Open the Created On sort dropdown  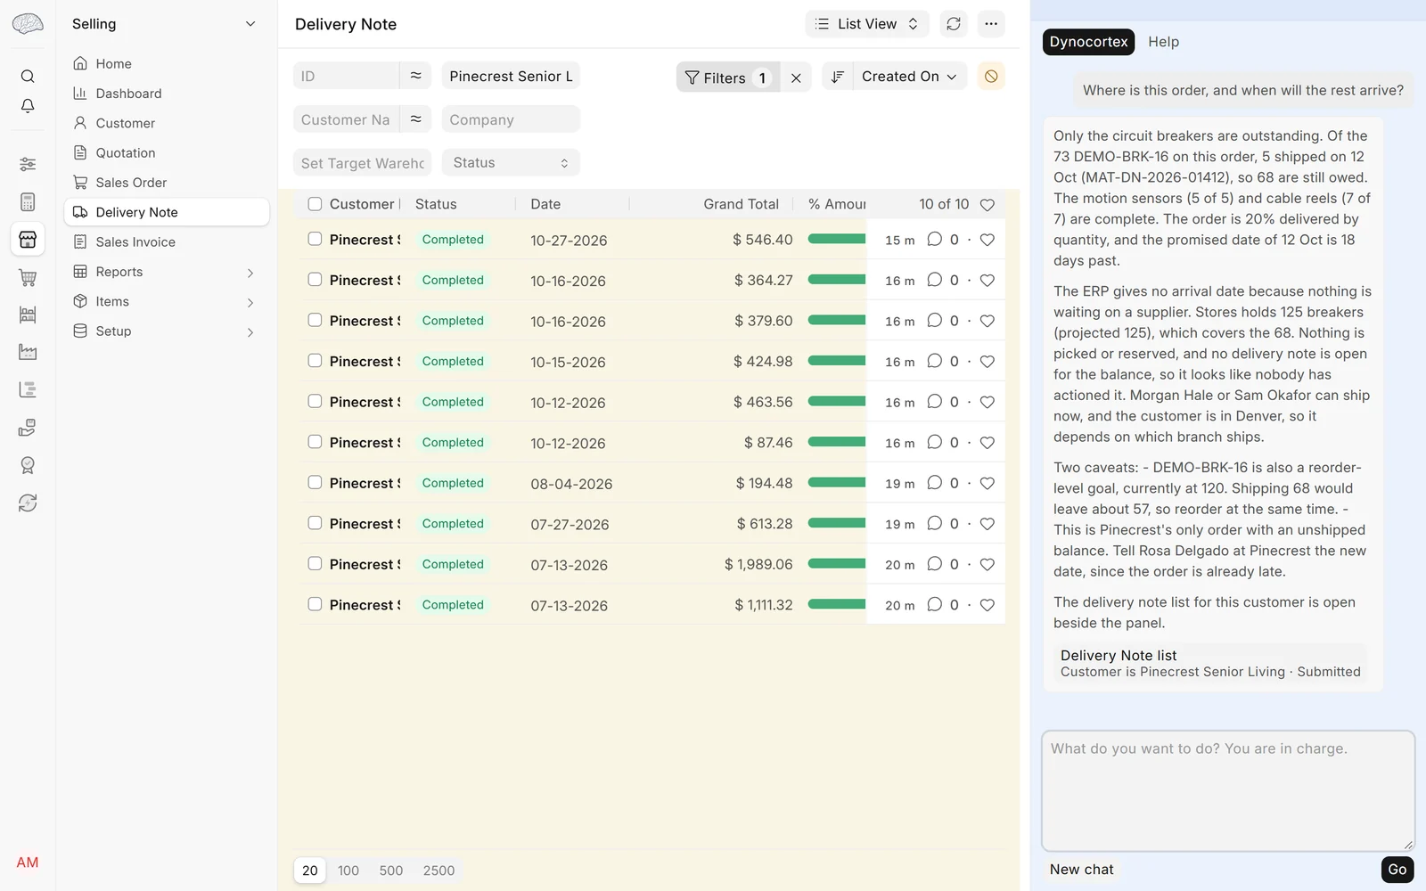[x=909, y=77]
